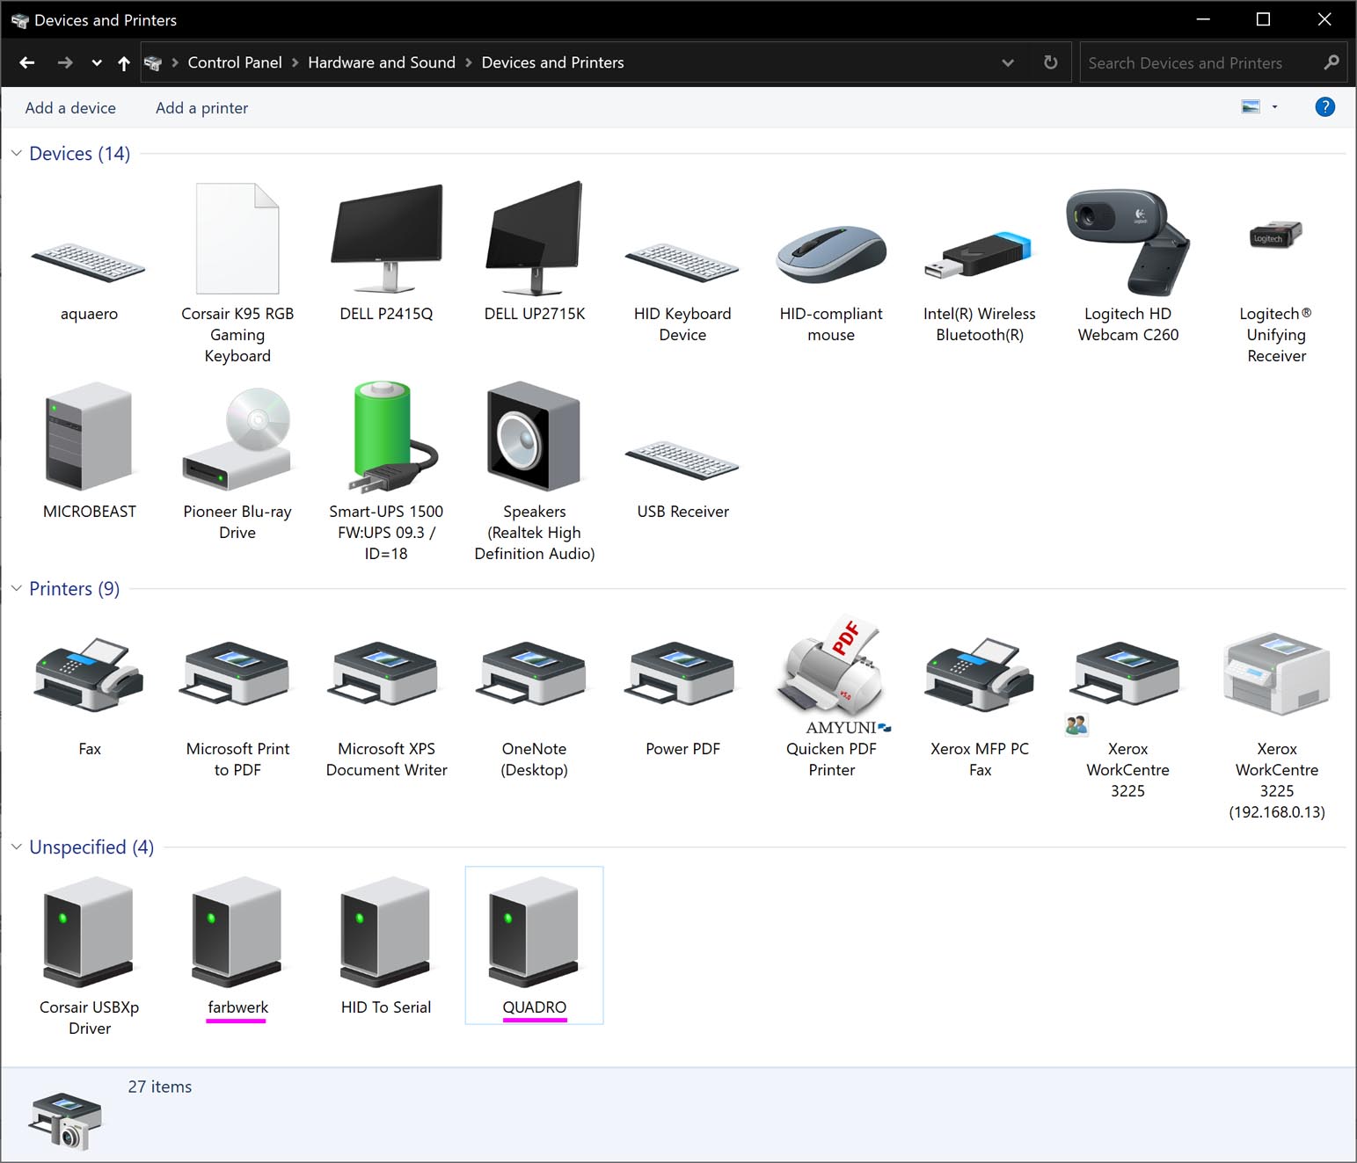Select the Speakers Realtek audio device
Viewport: 1357px width, 1163px height.
point(534,437)
